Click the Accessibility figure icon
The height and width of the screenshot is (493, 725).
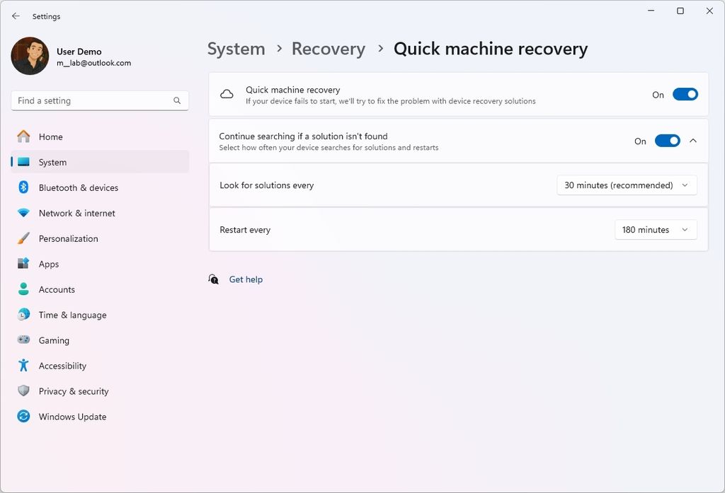22,366
